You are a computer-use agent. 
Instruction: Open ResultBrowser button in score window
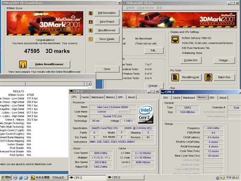click(107, 30)
